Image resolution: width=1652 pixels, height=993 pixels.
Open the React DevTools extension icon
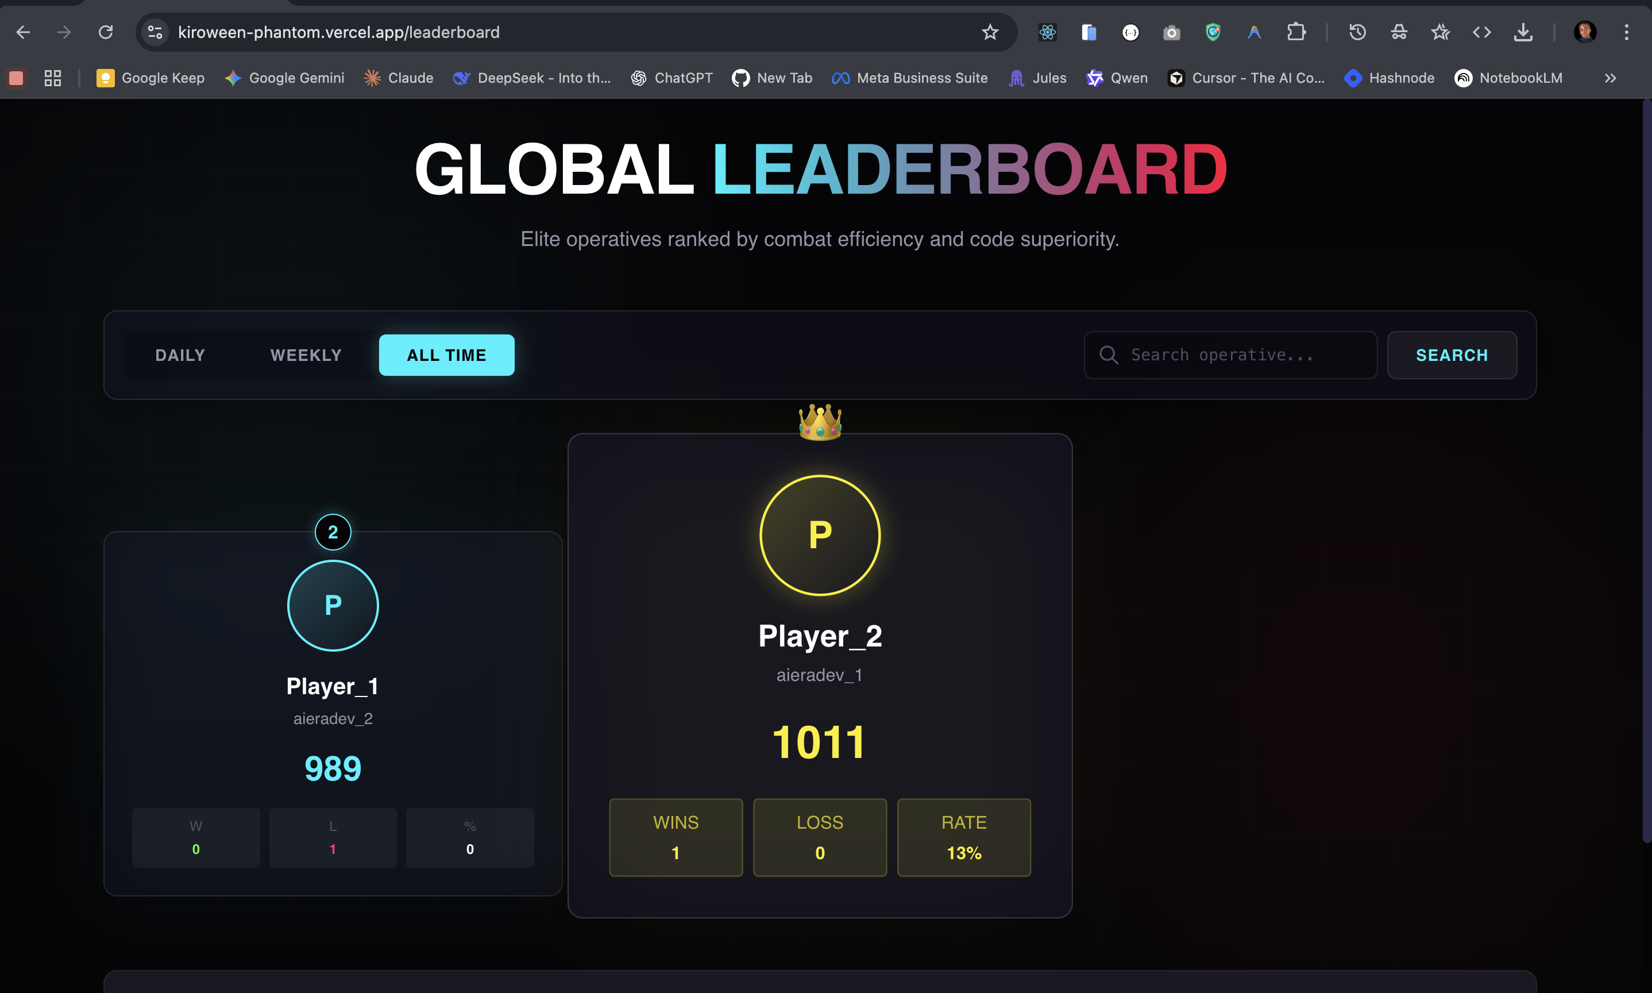click(1047, 32)
